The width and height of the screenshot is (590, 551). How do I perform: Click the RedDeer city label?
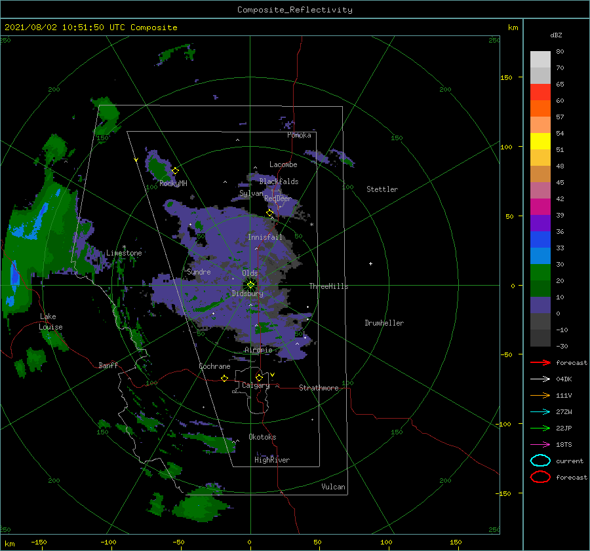(278, 199)
